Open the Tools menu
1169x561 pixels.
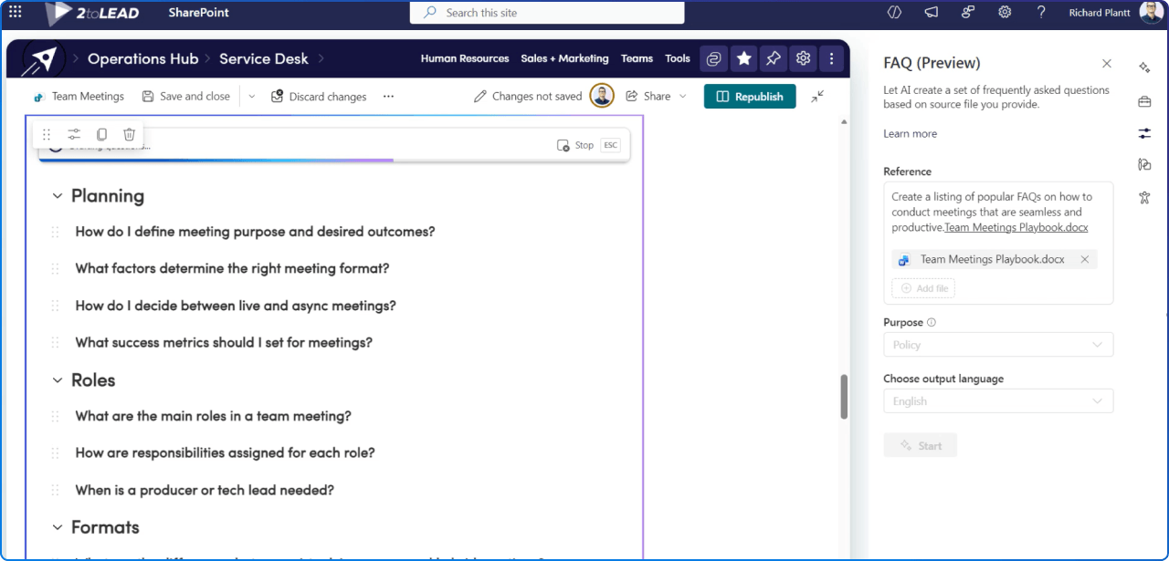677,58
